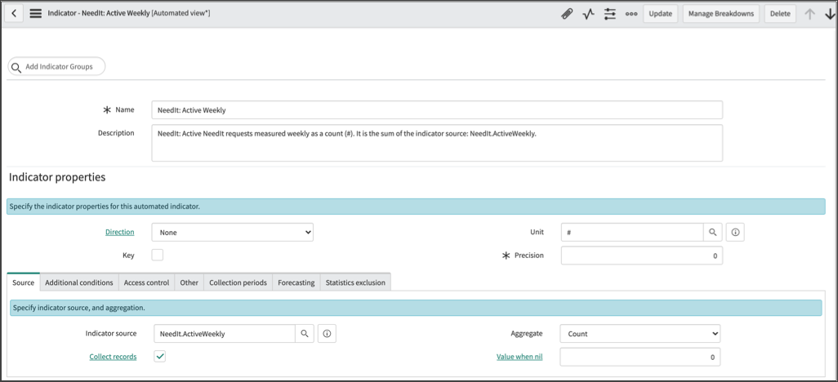838x382 pixels.
Task: Click the Update button
Action: (x=661, y=14)
